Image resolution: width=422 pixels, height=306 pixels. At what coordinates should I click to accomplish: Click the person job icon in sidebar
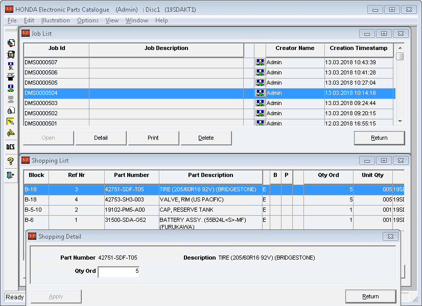point(11,66)
